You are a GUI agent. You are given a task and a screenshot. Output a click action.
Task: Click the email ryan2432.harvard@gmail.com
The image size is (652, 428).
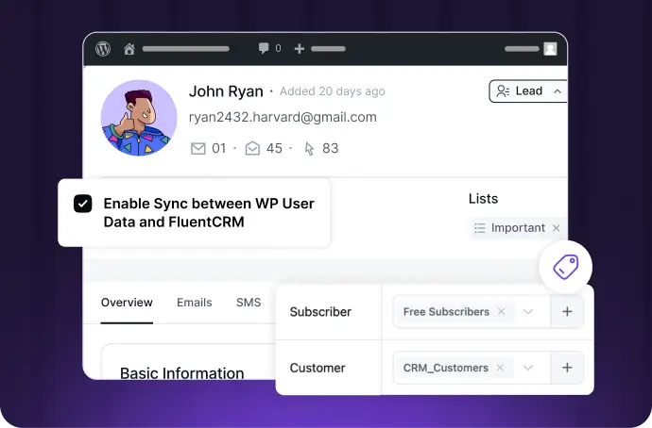point(283,117)
